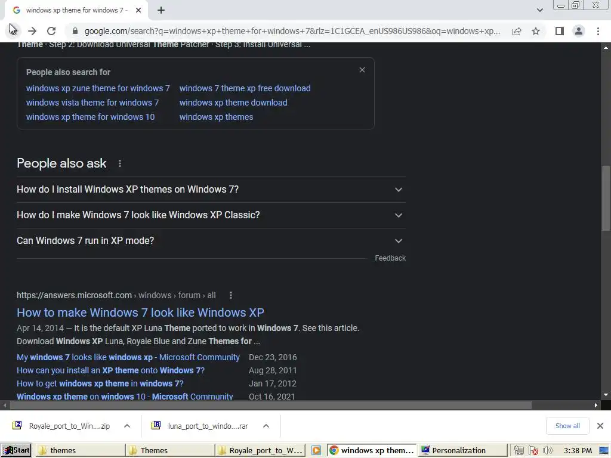Screen dimensions: 611x458
Task: Click Show all downloads button
Action: (567, 426)
